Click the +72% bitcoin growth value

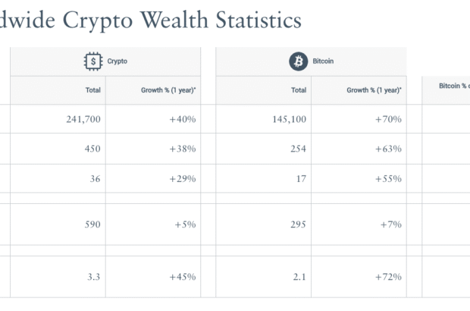pos(388,276)
